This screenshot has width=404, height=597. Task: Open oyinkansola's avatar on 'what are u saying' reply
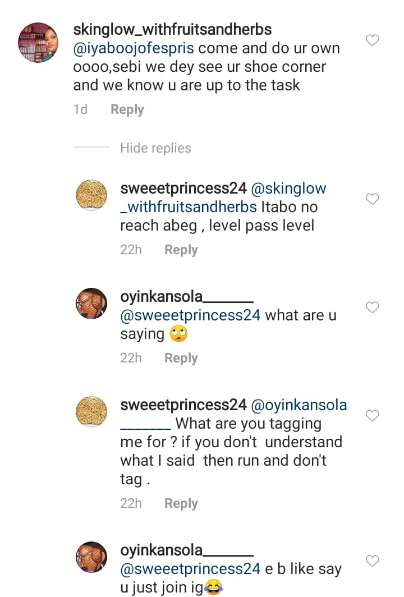tap(91, 304)
